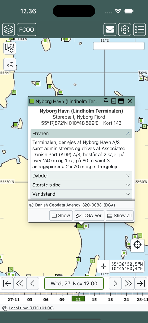Viewport: 148px width, 323px height.
Task: Click the cursor coordinates 55°36'50,5"N box
Action: coord(127,266)
